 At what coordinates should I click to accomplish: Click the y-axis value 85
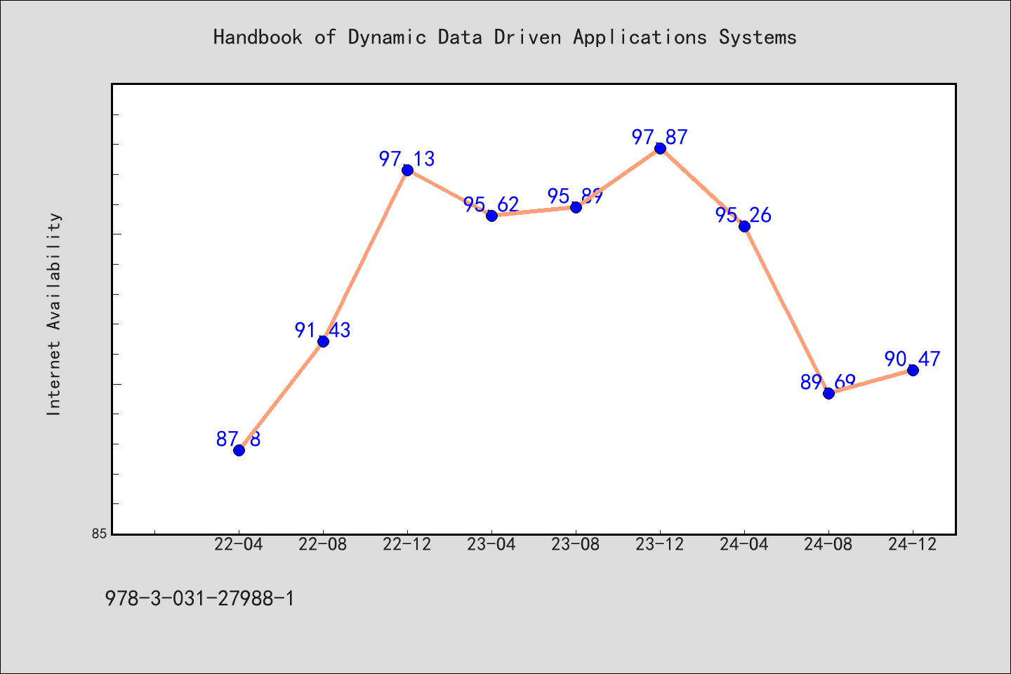pos(100,534)
